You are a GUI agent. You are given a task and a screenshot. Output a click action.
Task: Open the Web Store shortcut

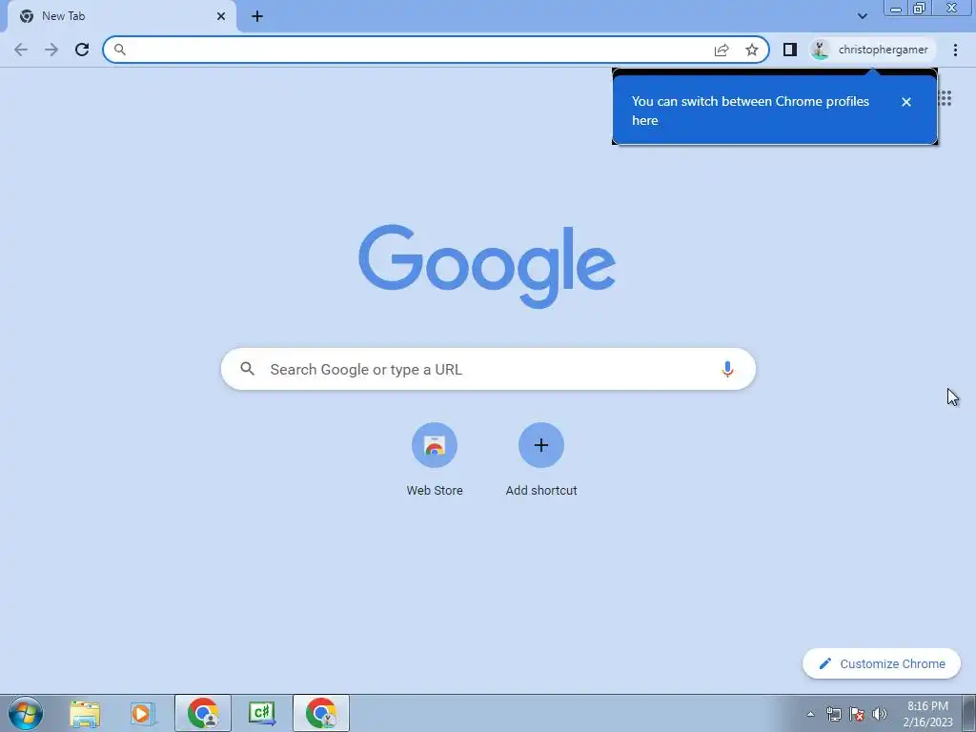[x=435, y=459]
